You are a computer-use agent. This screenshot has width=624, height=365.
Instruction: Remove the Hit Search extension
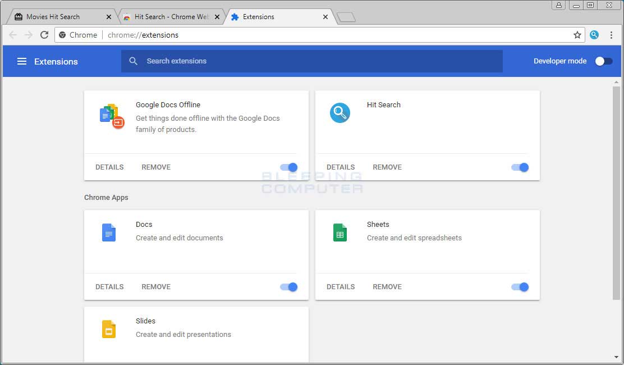(x=387, y=167)
